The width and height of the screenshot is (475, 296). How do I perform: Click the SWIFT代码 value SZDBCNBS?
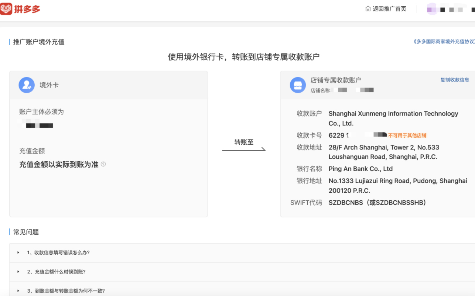point(347,202)
